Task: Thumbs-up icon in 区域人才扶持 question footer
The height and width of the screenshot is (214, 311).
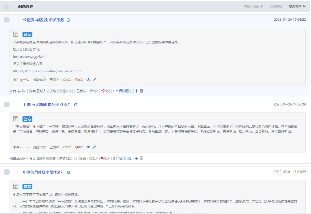Action: click(91, 91)
